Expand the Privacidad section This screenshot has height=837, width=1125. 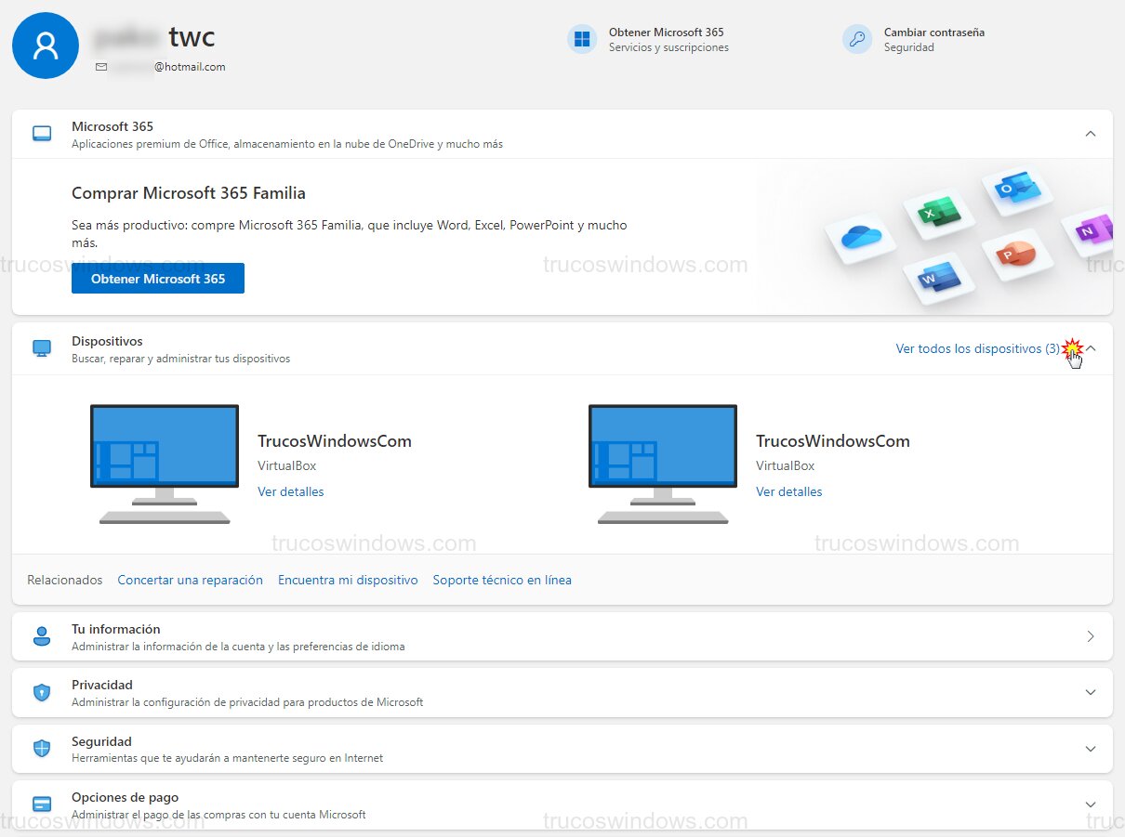tap(1090, 692)
